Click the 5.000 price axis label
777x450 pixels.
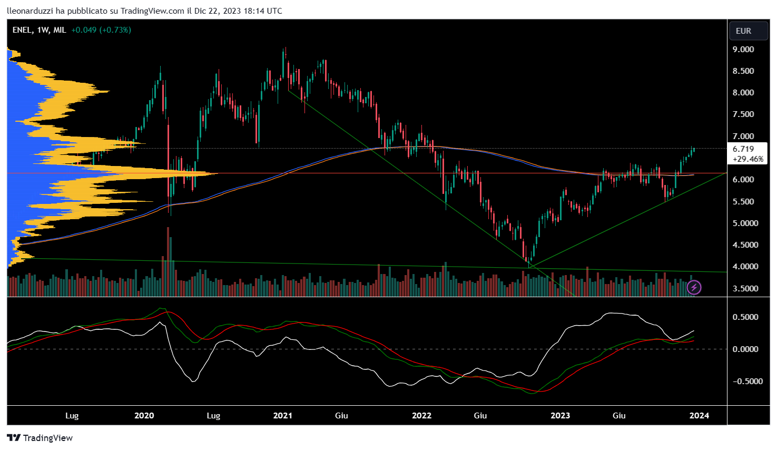(745, 223)
